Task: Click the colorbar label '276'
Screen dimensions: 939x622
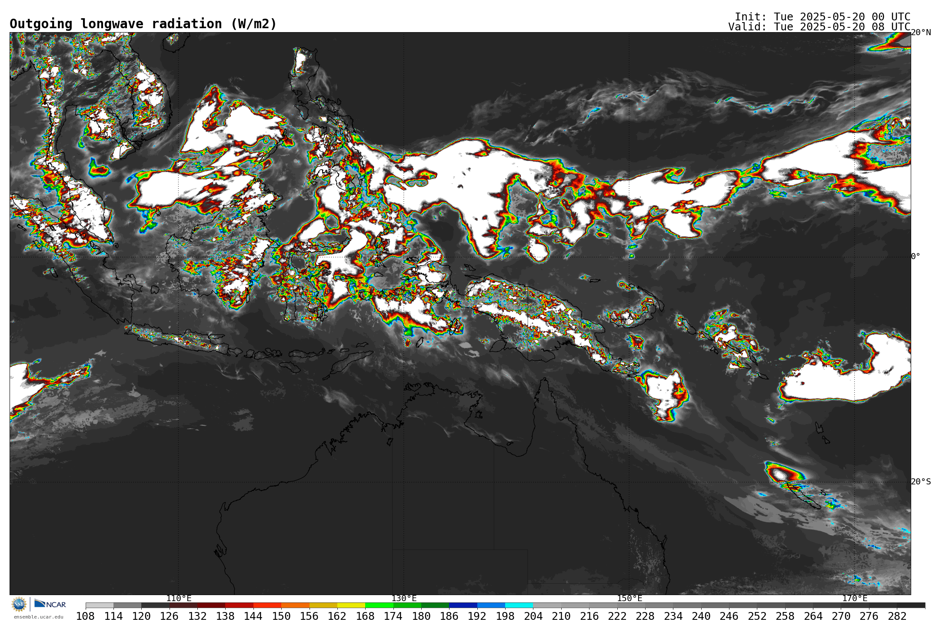Action: [x=869, y=616]
